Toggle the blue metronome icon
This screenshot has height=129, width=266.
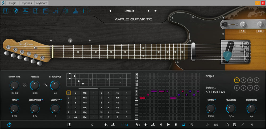click(x=184, y=124)
